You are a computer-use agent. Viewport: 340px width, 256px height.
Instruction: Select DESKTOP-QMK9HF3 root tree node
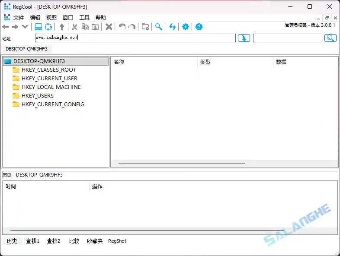(x=56, y=61)
